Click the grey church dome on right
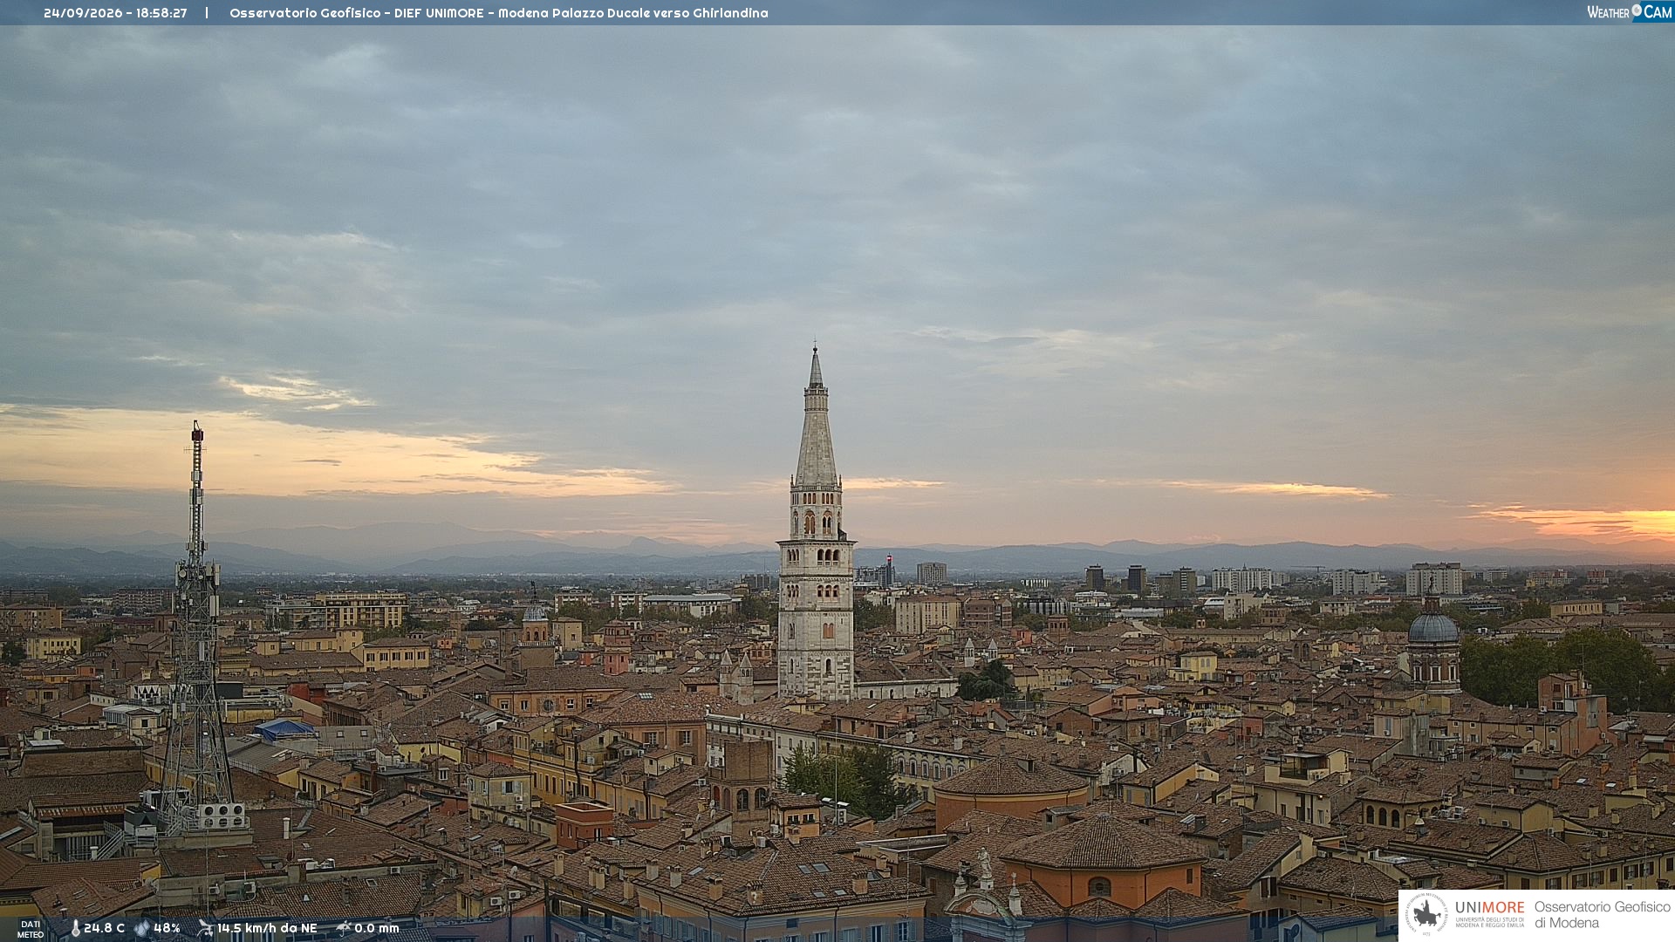 click(x=1432, y=626)
